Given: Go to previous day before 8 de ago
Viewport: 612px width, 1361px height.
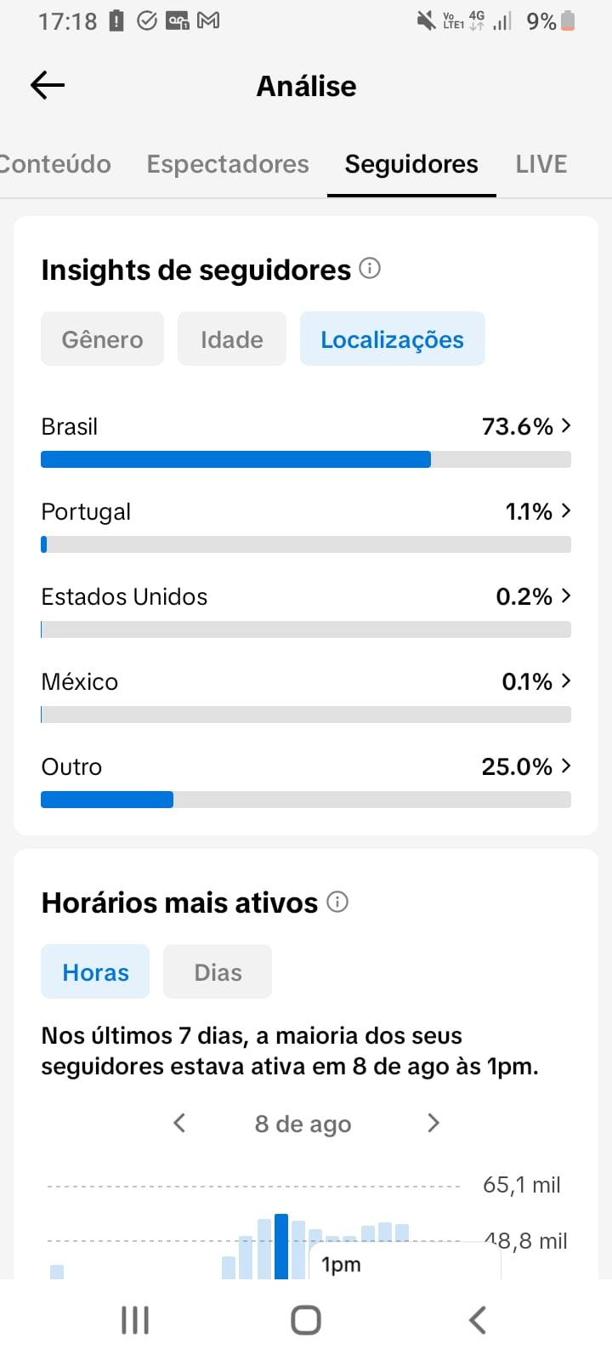Looking at the screenshot, I should [x=179, y=1123].
